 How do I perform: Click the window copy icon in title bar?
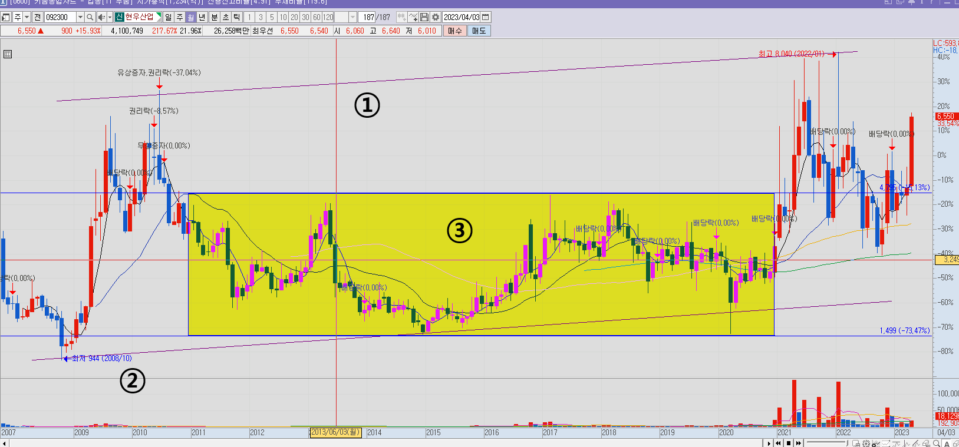[900, 2]
